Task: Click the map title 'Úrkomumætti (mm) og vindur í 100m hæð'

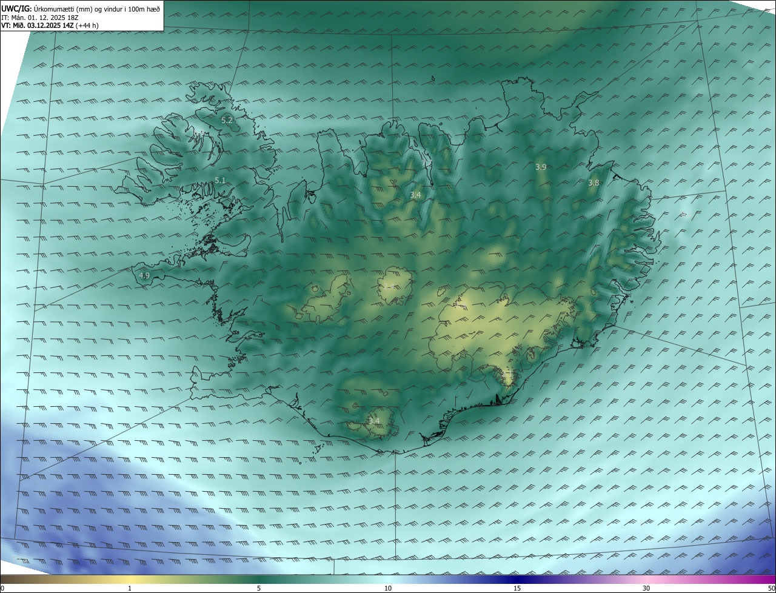Action: click(96, 8)
